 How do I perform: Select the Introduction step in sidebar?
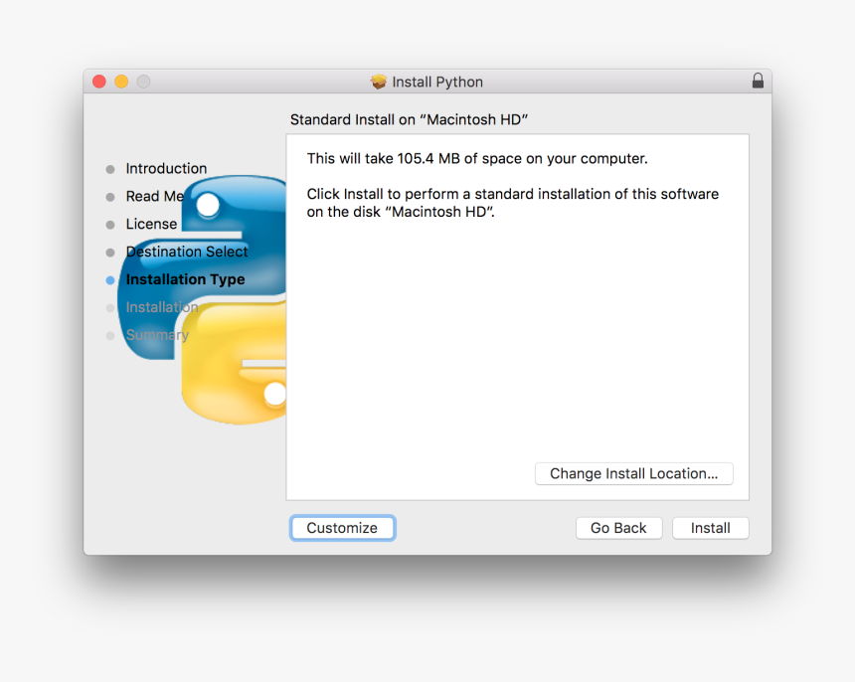click(x=166, y=168)
